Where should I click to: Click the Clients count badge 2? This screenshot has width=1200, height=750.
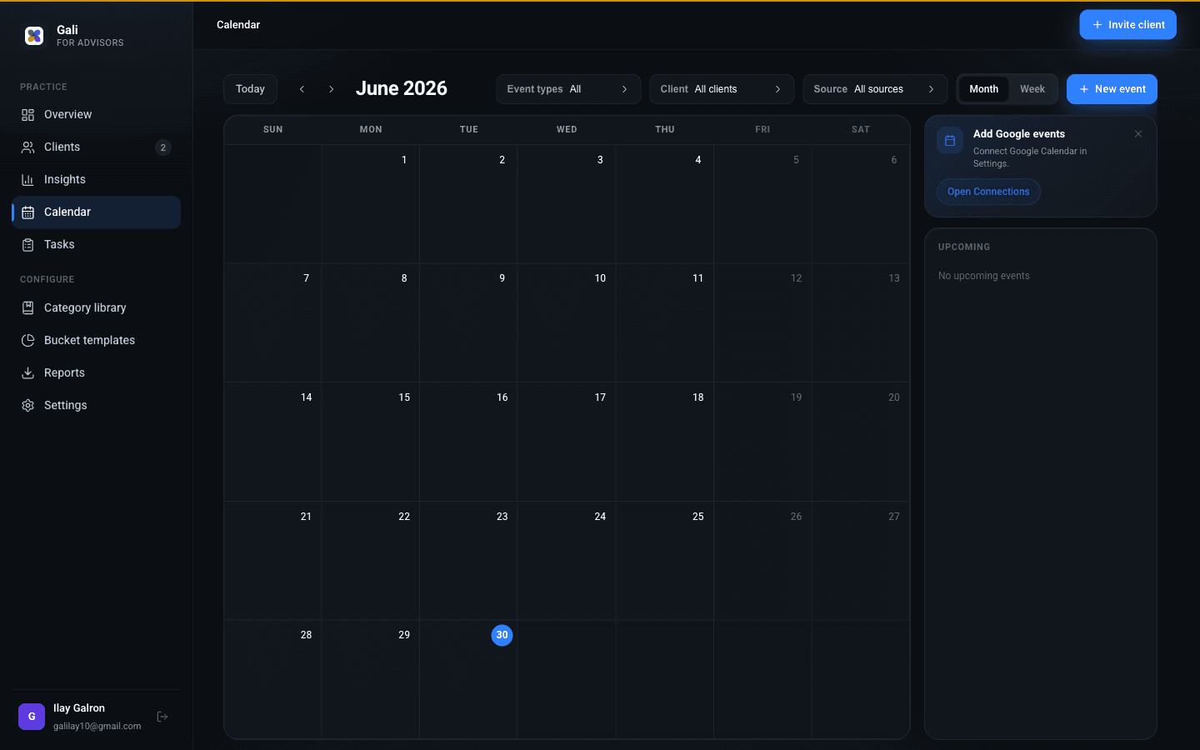[x=162, y=147]
